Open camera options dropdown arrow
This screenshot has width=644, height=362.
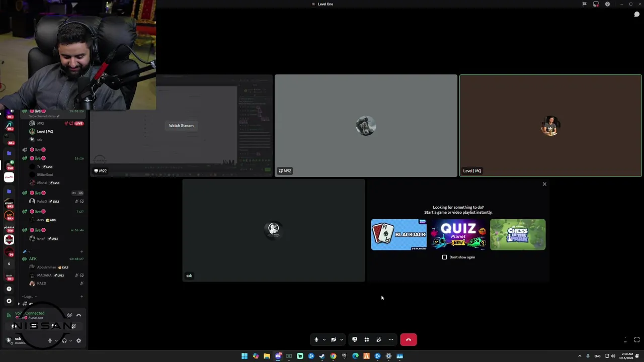(x=341, y=340)
